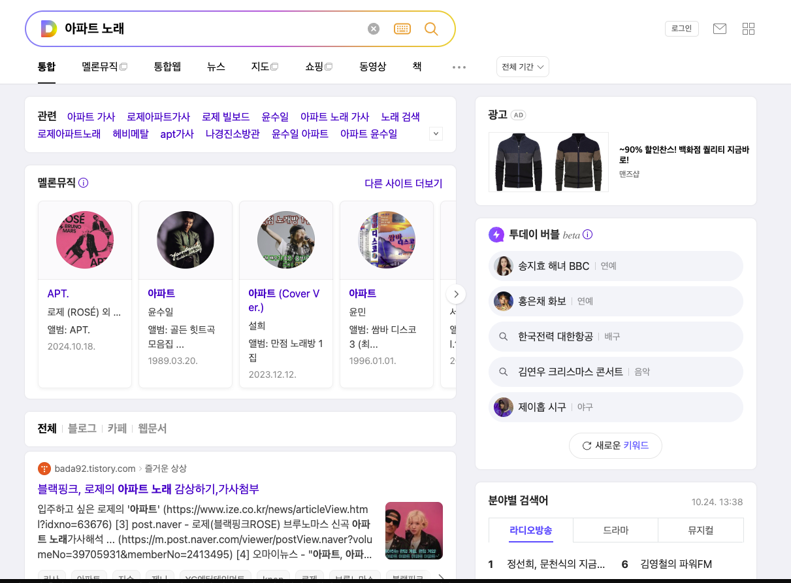Open the mail envelope icon
Screen dimensions: 791x583
719,28
